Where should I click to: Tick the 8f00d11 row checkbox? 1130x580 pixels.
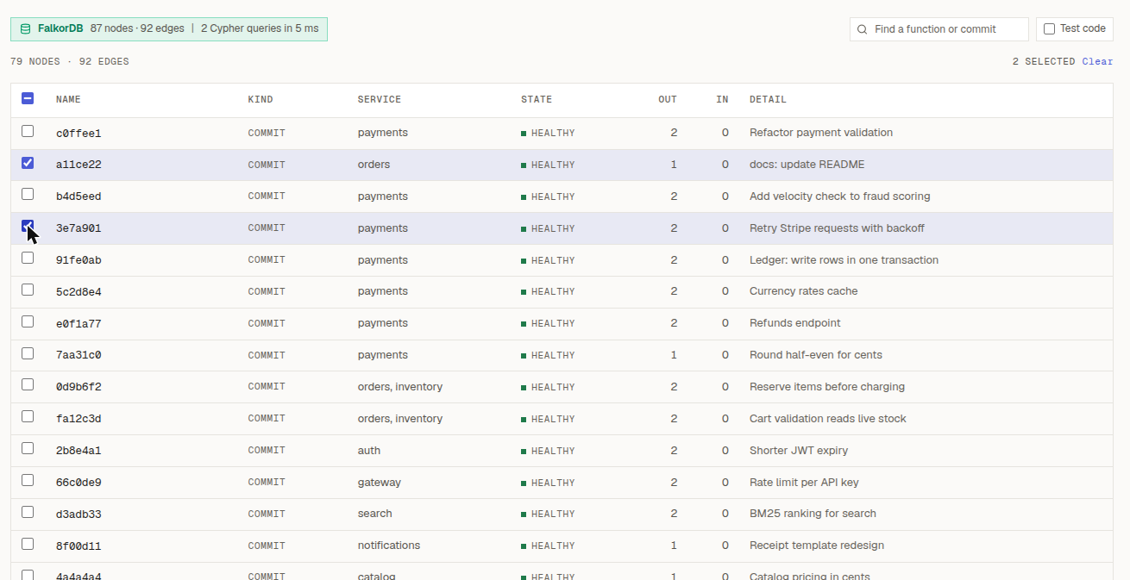coord(28,545)
